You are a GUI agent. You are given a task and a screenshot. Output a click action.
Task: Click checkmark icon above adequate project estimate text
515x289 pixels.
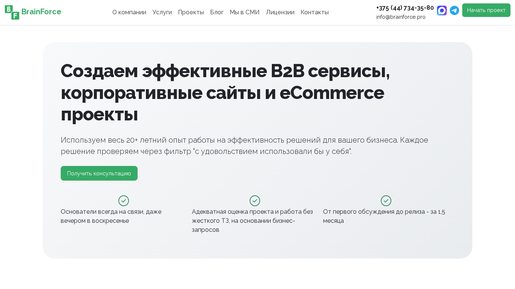pyautogui.click(x=255, y=201)
